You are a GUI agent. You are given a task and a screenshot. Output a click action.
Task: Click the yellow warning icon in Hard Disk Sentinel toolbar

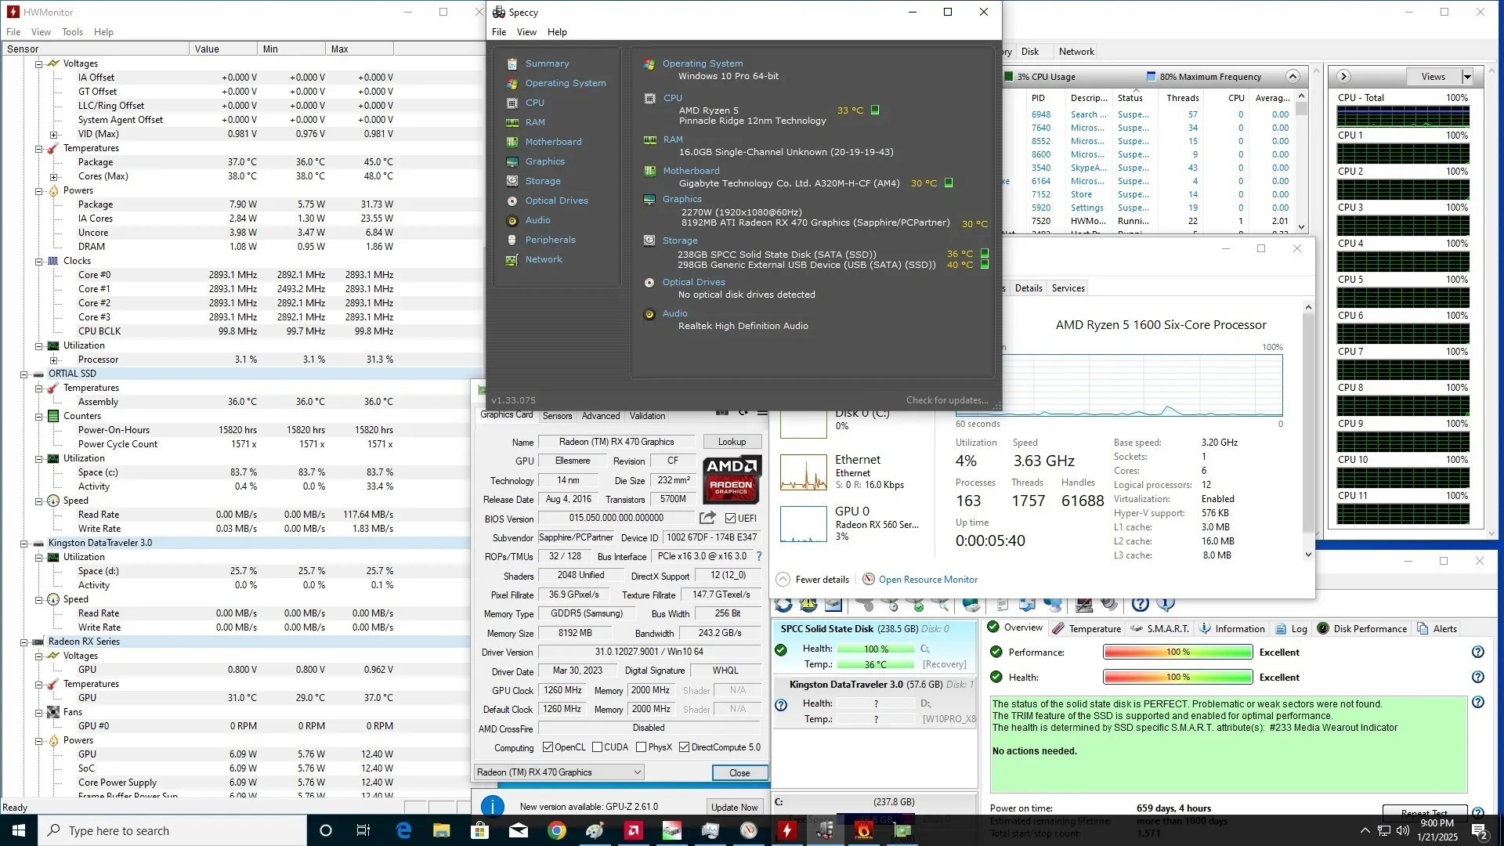point(808,604)
